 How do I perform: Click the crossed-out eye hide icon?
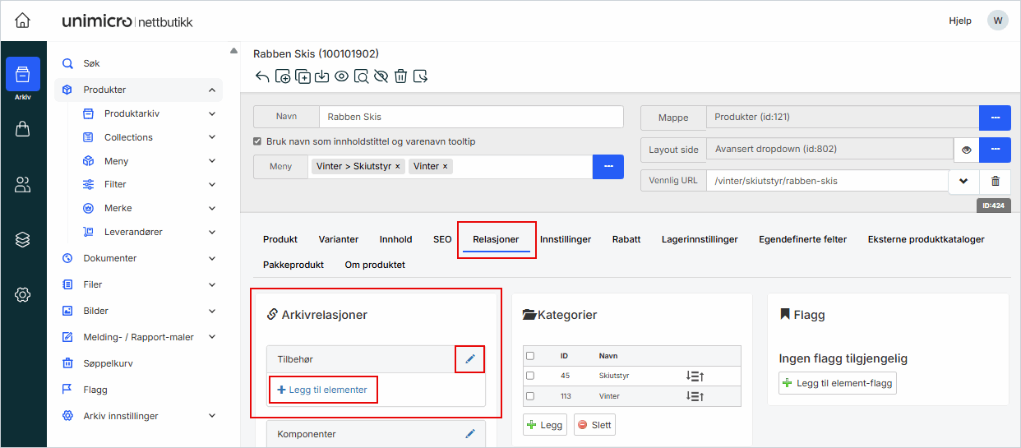point(381,76)
